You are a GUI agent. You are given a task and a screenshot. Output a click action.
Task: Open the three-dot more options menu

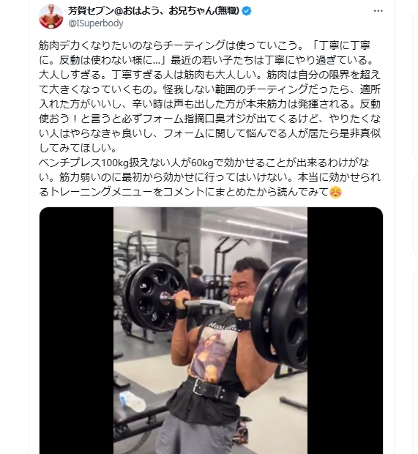pos(378,11)
